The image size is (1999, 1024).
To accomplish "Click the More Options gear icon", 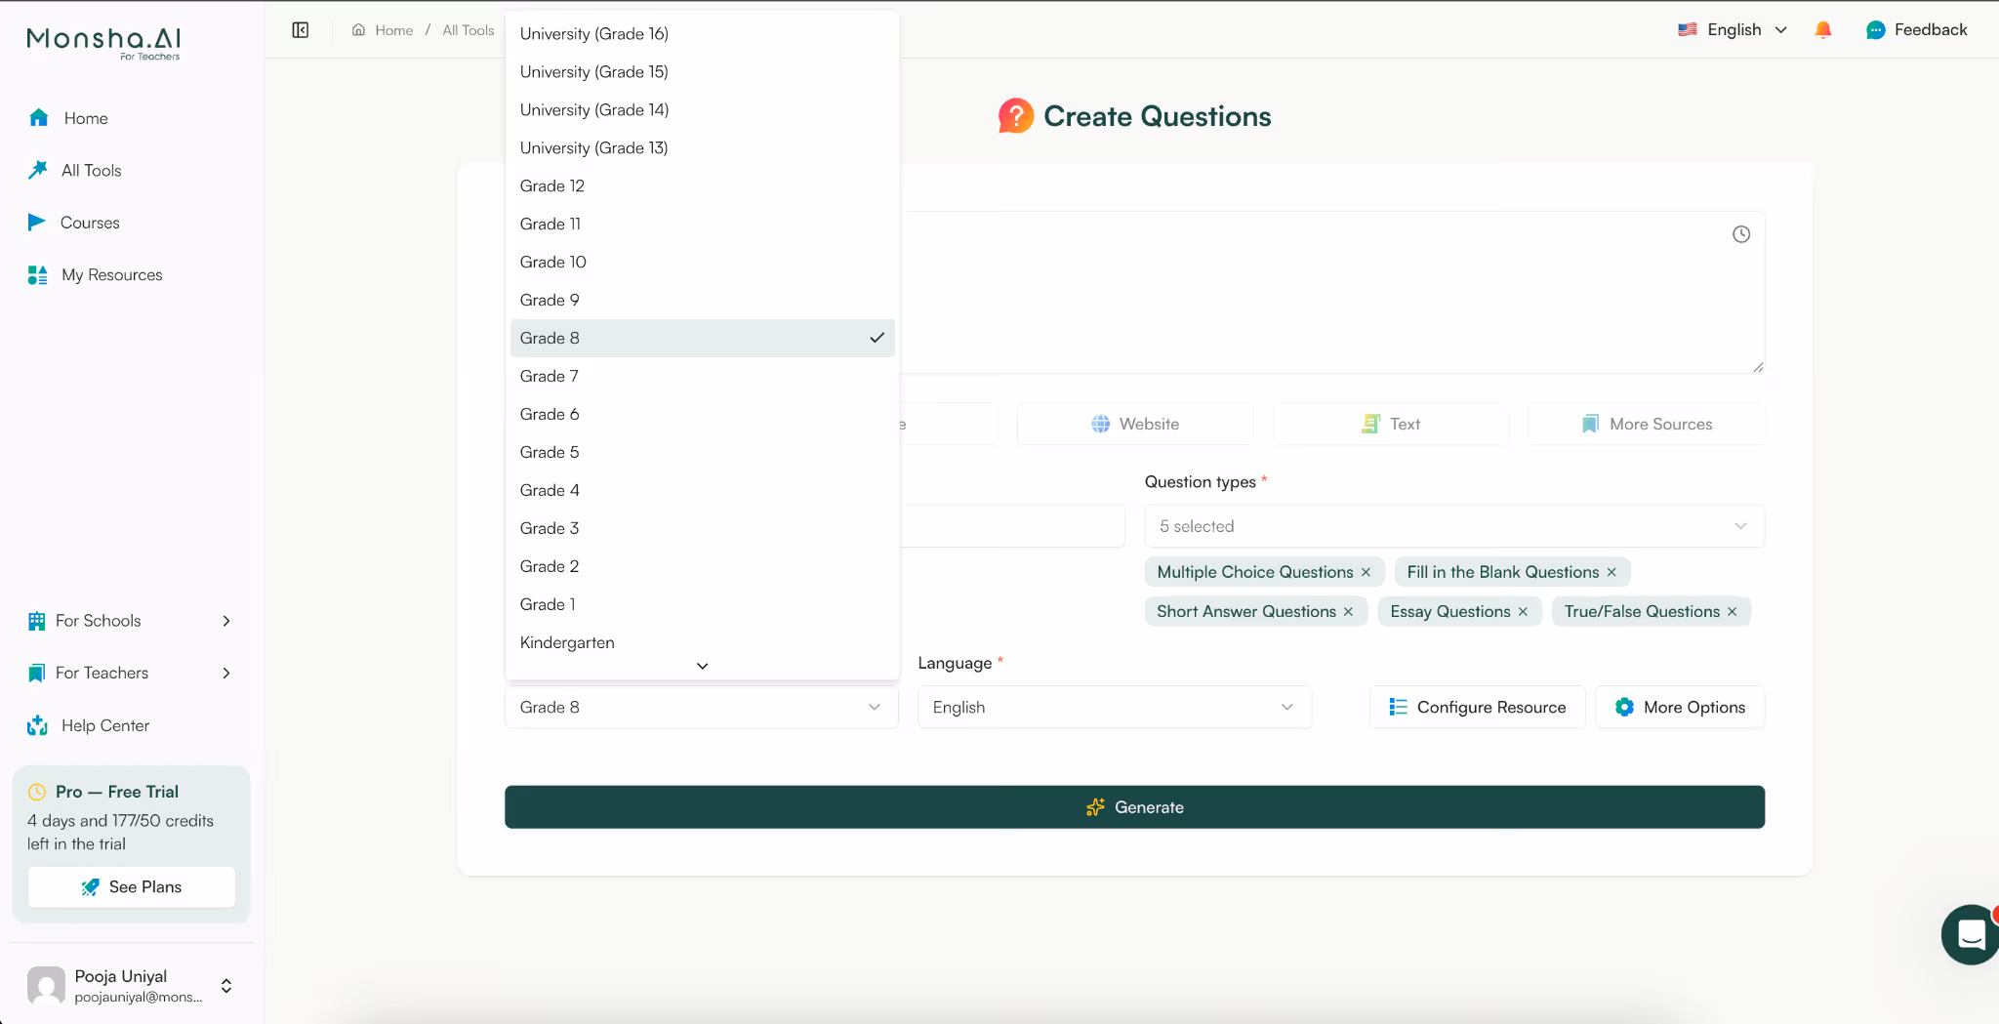I will pos(1624,707).
